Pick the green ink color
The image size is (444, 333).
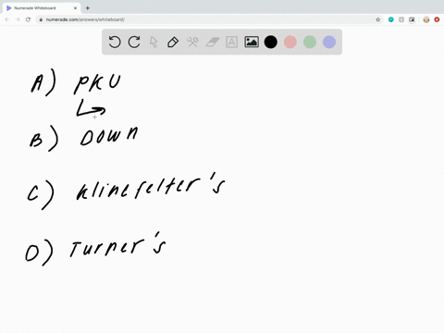[310, 42]
